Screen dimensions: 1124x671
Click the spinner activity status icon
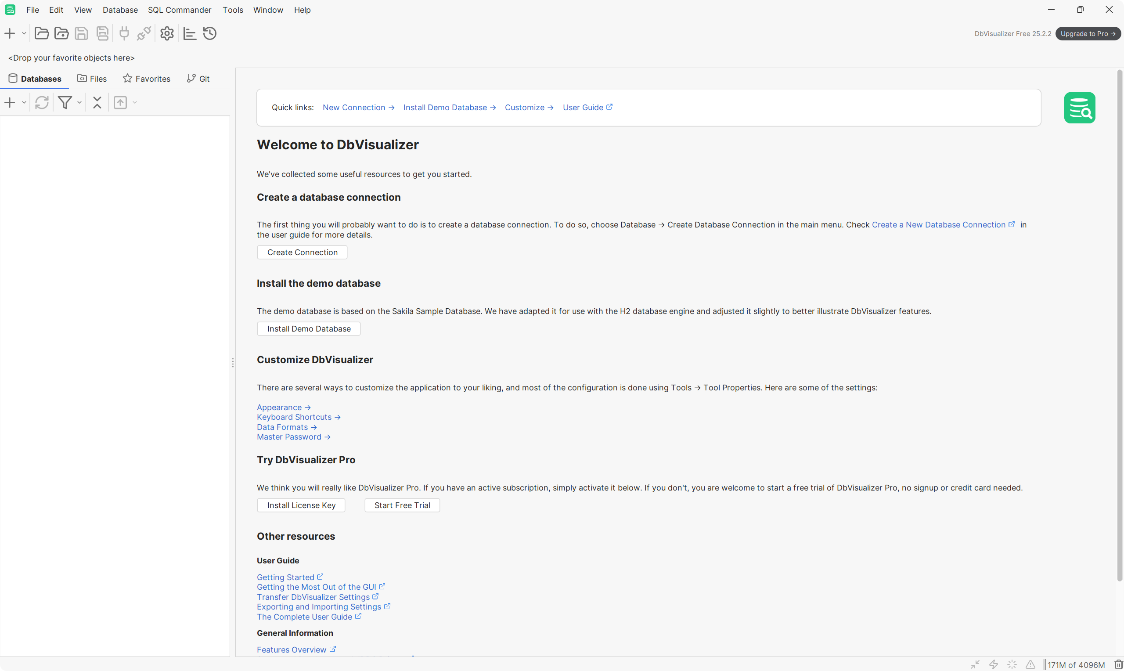click(x=1012, y=664)
